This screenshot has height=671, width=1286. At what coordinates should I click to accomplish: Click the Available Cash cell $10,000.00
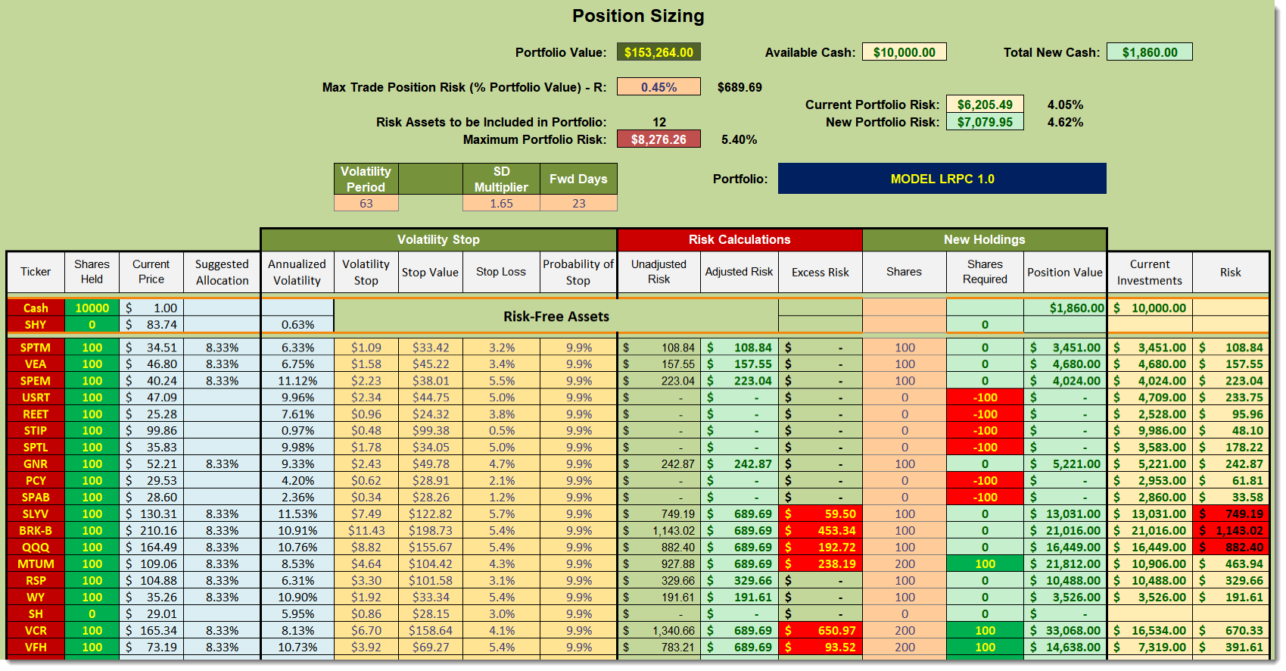(904, 52)
